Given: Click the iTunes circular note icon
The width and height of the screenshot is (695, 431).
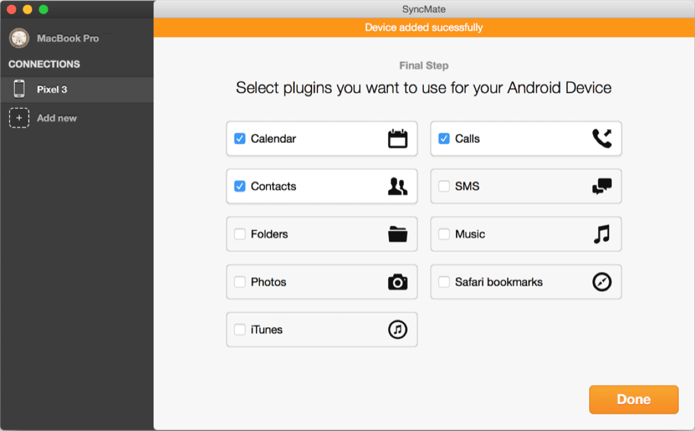Looking at the screenshot, I should 397,330.
